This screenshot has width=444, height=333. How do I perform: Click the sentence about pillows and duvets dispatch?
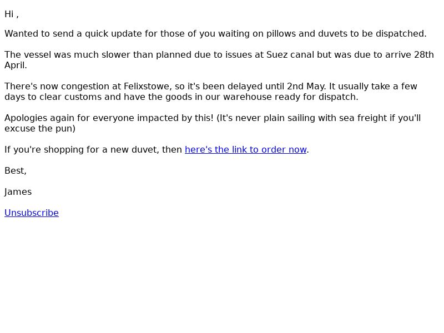click(215, 34)
